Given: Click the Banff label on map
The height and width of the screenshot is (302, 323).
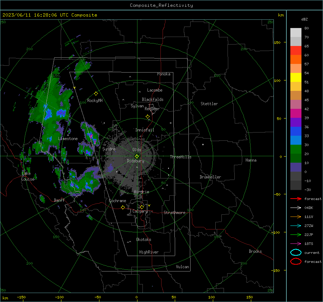Looking at the screenshot, I should pos(59,200).
